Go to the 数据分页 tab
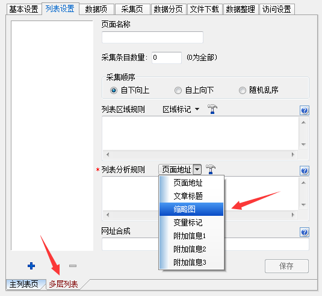The image size is (322, 296). 169,9
